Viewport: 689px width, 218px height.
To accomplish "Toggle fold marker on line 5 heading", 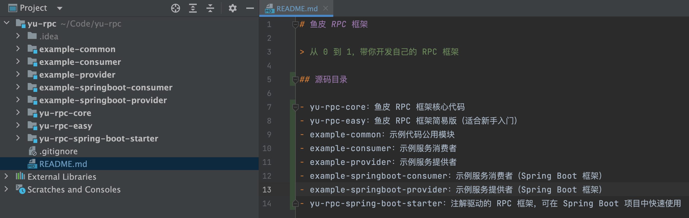I will [x=295, y=80].
